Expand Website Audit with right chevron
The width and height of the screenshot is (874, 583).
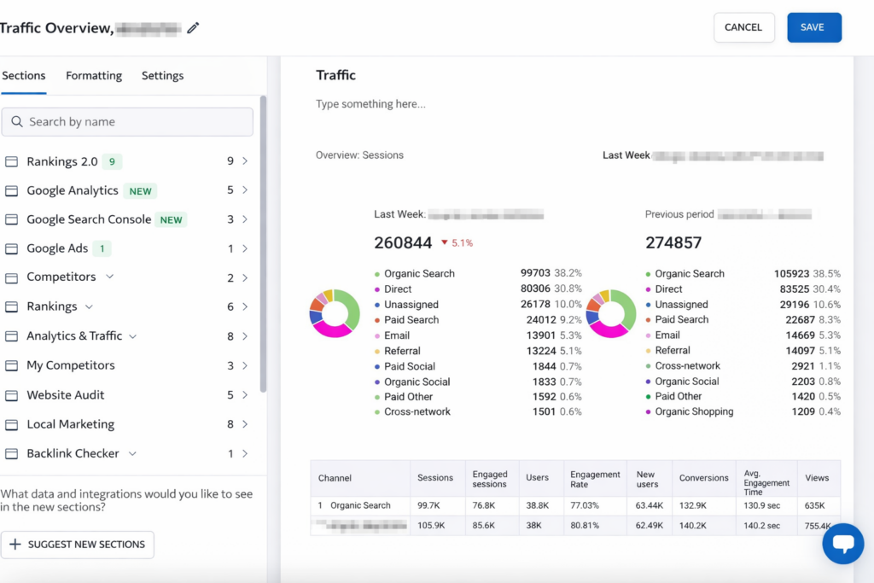(x=245, y=394)
